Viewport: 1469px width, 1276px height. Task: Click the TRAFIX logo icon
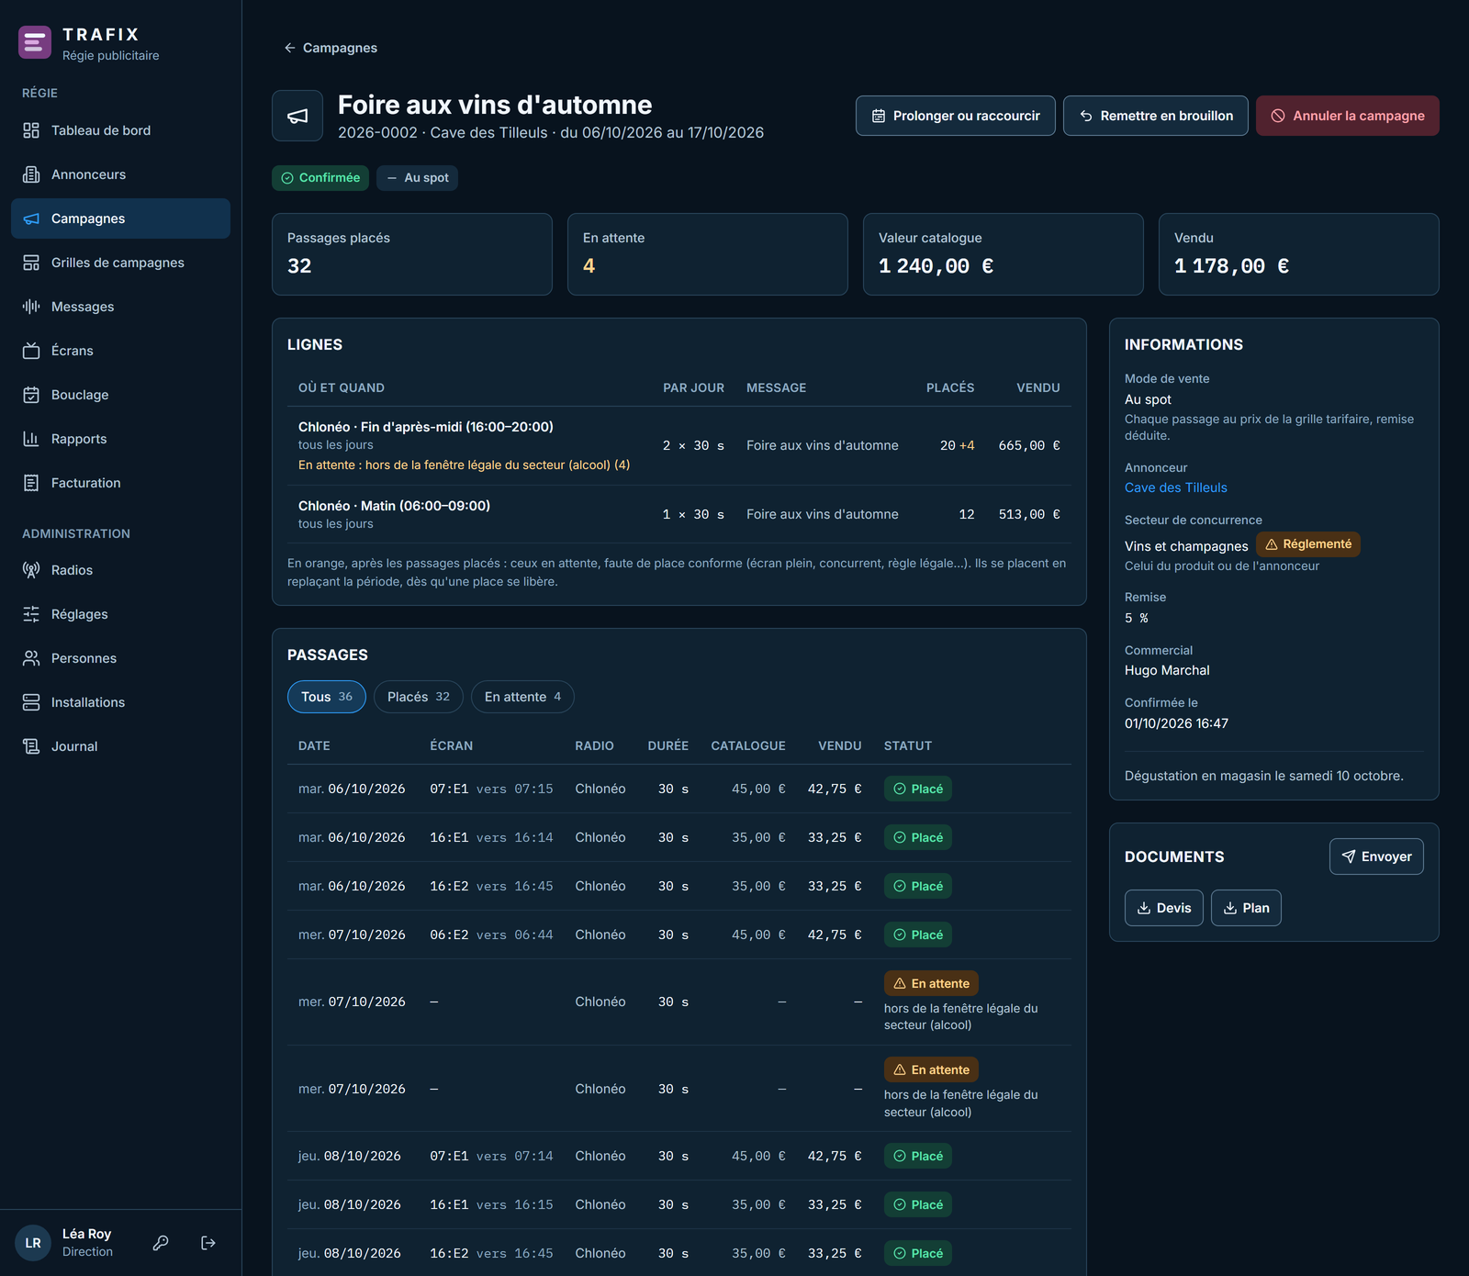(x=35, y=42)
